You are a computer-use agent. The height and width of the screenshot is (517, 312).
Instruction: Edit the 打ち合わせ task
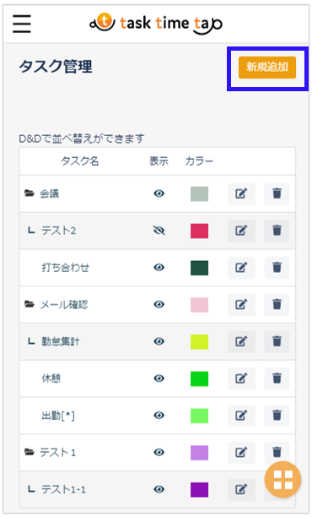(x=241, y=268)
